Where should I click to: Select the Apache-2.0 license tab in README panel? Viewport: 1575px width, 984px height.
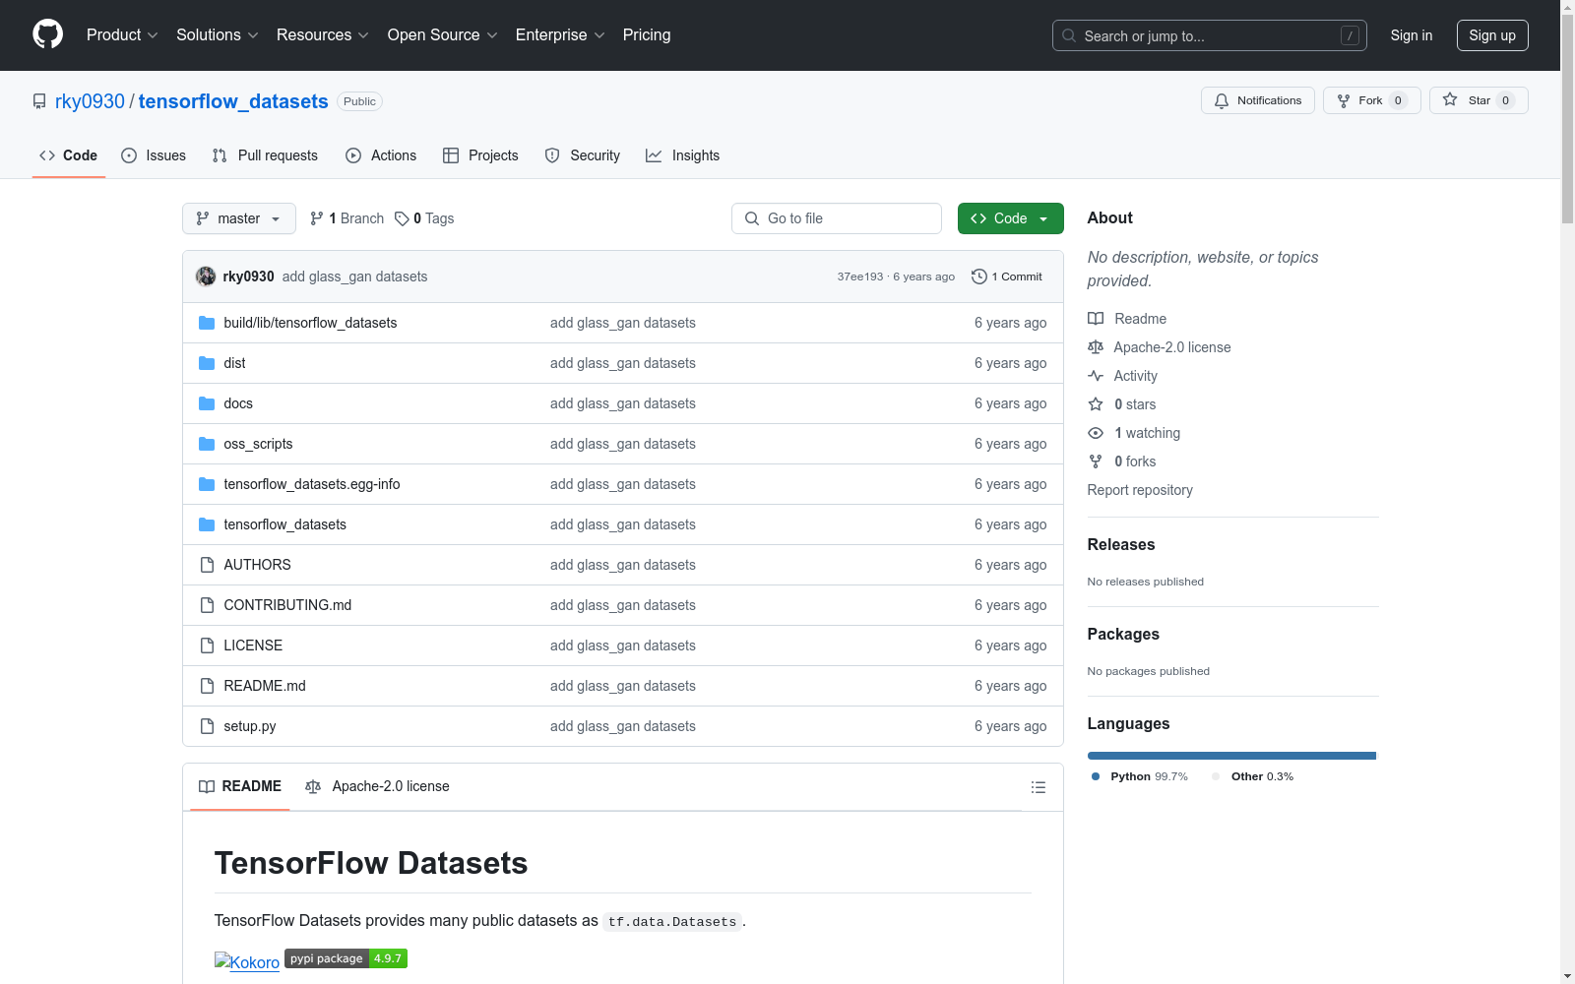(x=377, y=786)
